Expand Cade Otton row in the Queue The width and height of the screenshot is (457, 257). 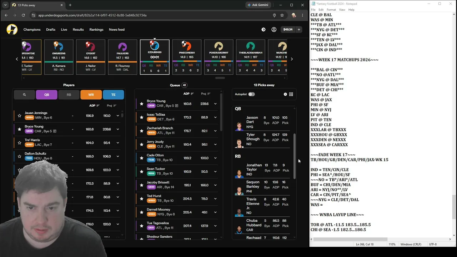point(215,158)
